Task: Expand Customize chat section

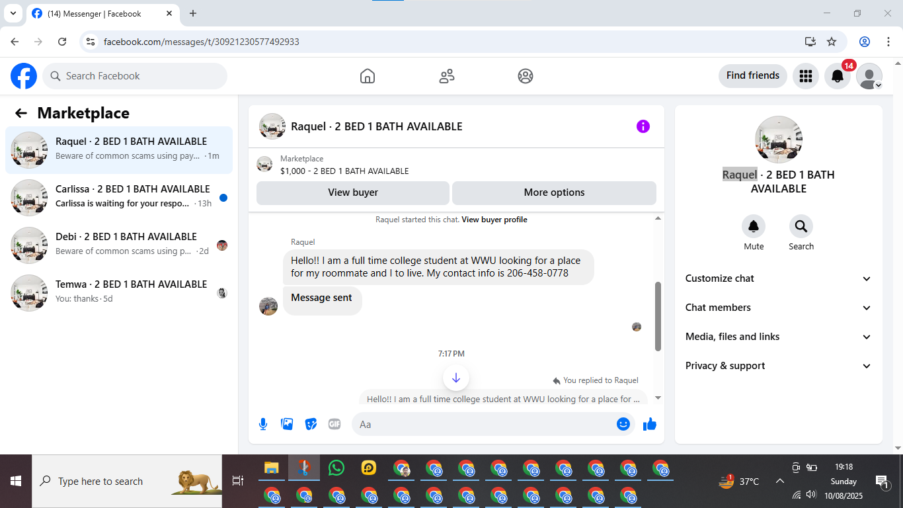Action: 779,278
